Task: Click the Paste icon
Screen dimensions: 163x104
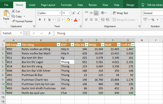Action: (6, 14)
